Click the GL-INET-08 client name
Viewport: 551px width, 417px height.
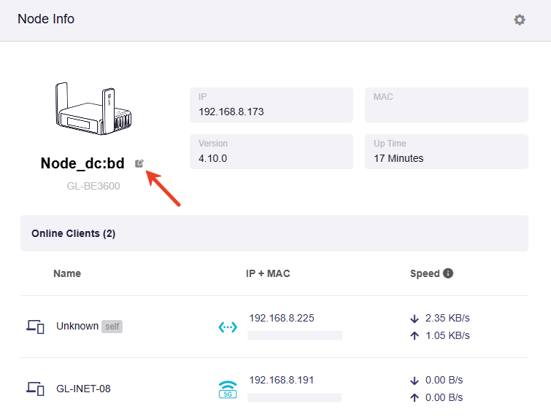click(x=83, y=389)
